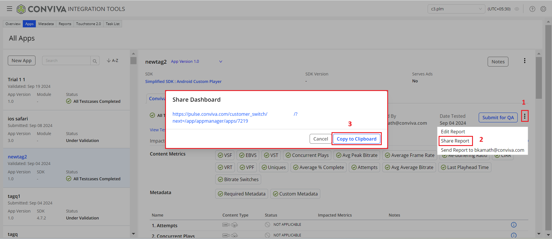552x239 pixels.
Task: Click the info icon for Concurrent Plays row
Action: [514, 236]
